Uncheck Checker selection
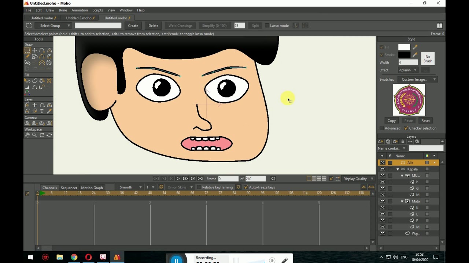Image resolution: width=469 pixels, height=263 pixels. [406, 128]
